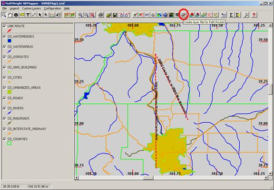
Task: Click the map's vertical scrollbar down arrow
Action: 270,173
